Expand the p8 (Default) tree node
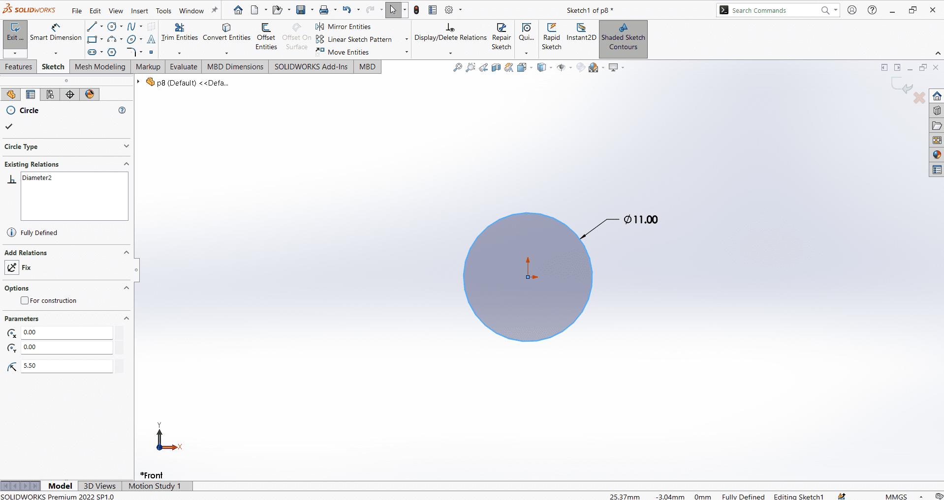Screen dimensions: 944x500 point(138,82)
